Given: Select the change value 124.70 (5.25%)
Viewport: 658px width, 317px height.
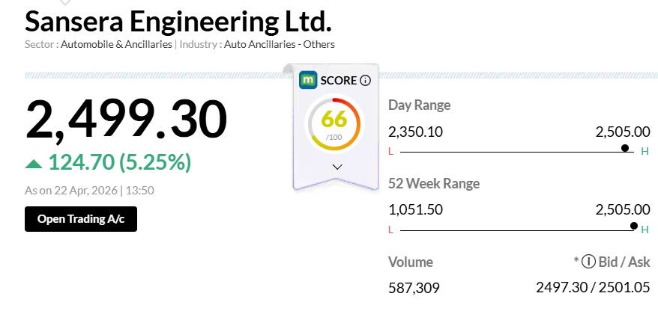Looking at the screenshot, I should (x=120, y=162).
